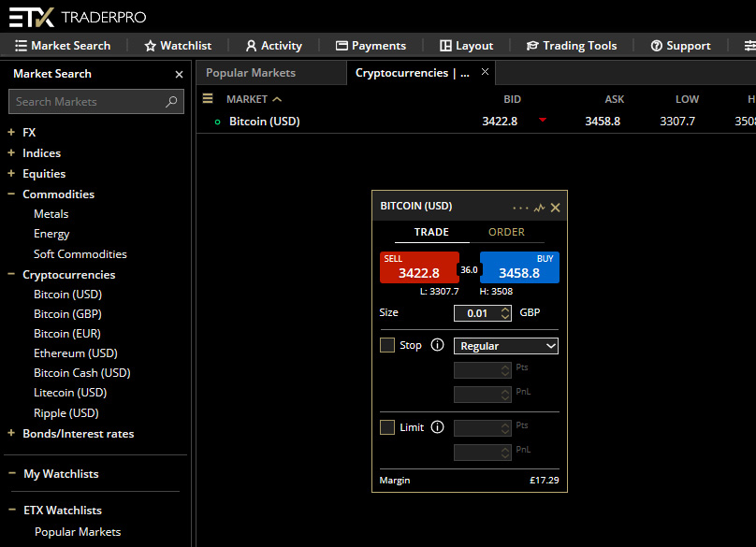Screen dimensions: 756x547
Task: Open the Layout menu
Action: [x=466, y=46]
